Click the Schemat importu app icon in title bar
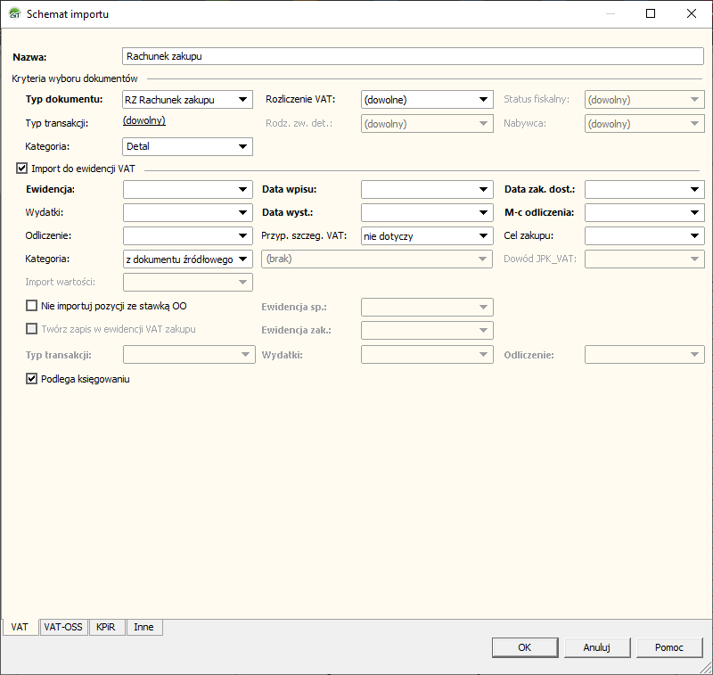This screenshot has width=713, height=675. [x=13, y=14]
